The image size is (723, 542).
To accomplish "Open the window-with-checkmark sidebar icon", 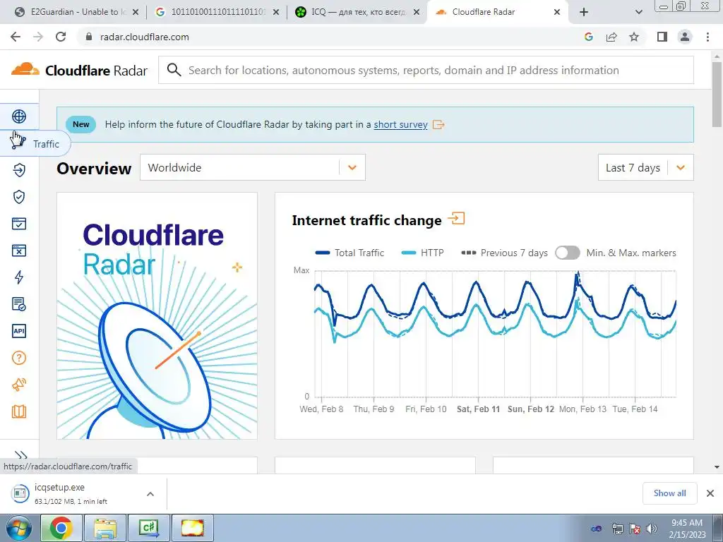I will click(19, 224).
